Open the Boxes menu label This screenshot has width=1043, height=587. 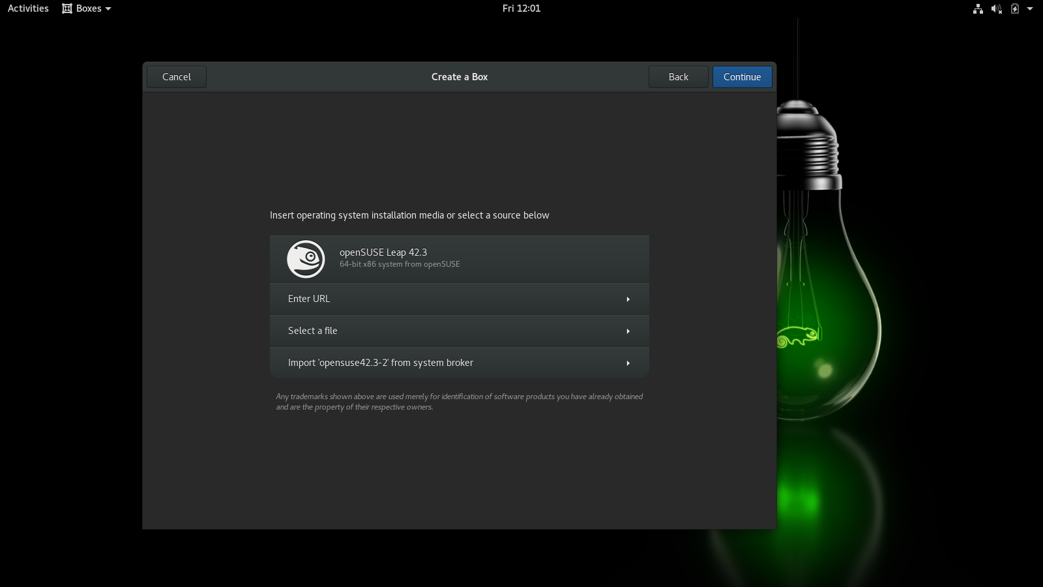tap(89, 8)
